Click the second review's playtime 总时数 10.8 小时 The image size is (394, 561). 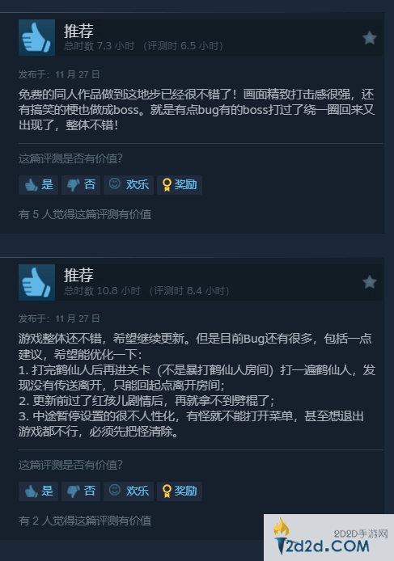[102, 290]
